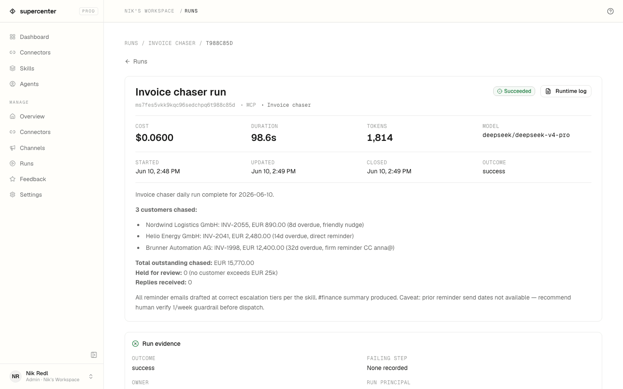Click the RUNS item in top breadcrumb

click(x=191, y=11)
